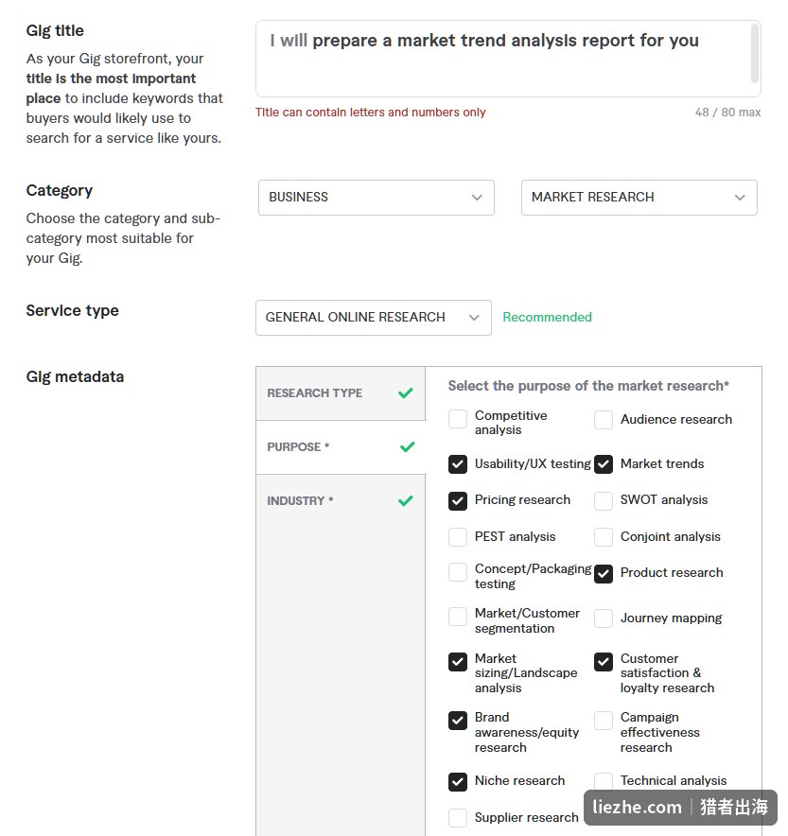788x836 pixels.
Task: Click chevron arrow in GENERAL ONLINE RESEARCH box
Action: [x=473, y=318]
